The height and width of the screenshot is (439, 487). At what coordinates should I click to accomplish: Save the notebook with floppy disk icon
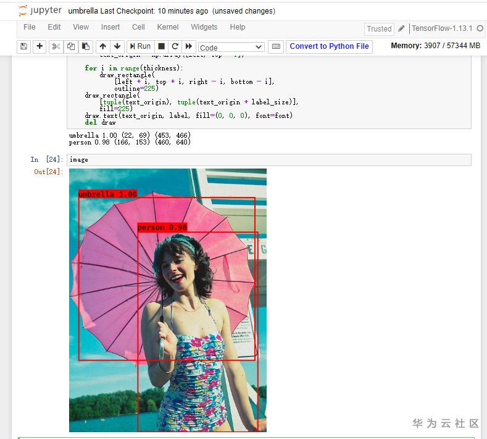pyautogui.click(x=23, y=46)
